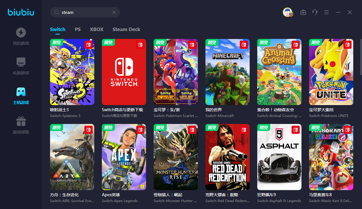
Task: Click the Switch-Pokémon UNITE subtitle link
Action: pyautogui.click(x=329, y=116)
